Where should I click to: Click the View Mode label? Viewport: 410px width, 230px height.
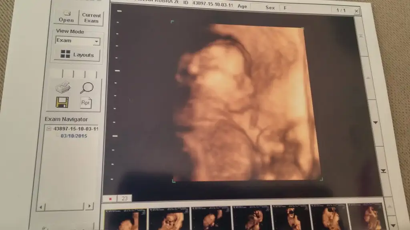click(x=70, y=31)
